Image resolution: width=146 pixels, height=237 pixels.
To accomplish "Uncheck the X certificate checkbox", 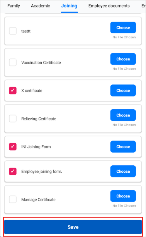I will [13, 90].
